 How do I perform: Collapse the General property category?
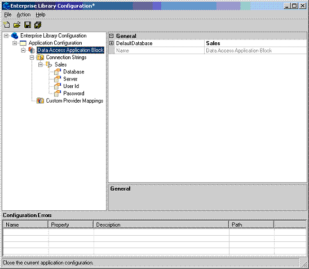(111, 36)
